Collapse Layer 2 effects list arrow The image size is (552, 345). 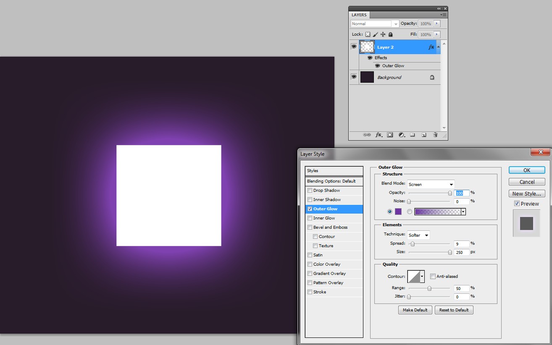pyautogui.click(x=439, y=47)
